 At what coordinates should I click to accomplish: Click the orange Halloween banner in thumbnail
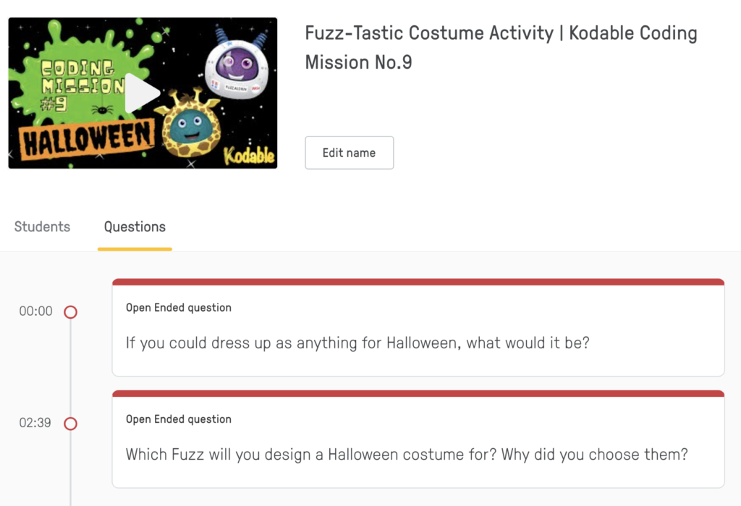[87, 139]
